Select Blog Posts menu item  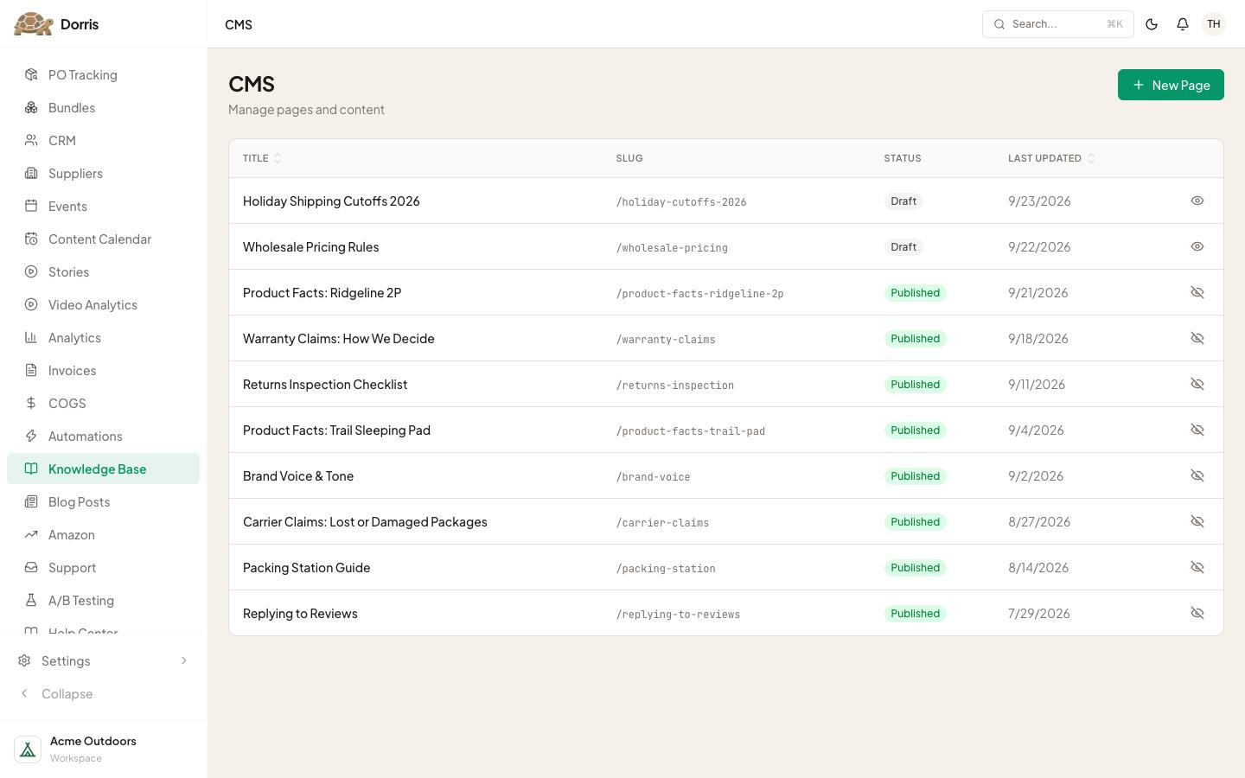pos(103,502)
